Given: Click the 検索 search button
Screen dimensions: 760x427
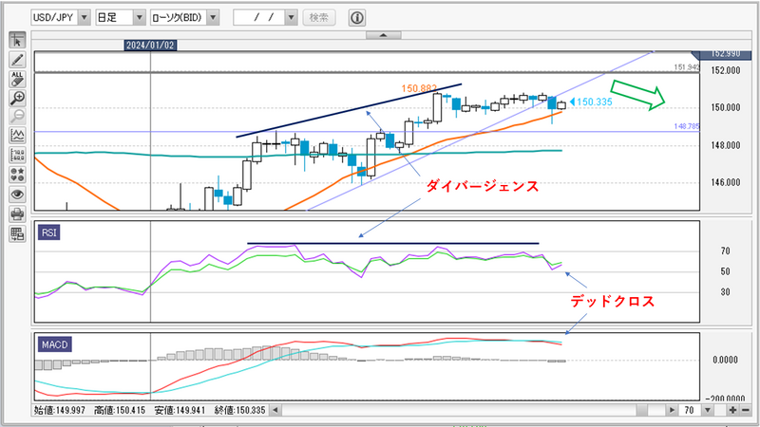Looking at the screenshot, I should [319, 18].
